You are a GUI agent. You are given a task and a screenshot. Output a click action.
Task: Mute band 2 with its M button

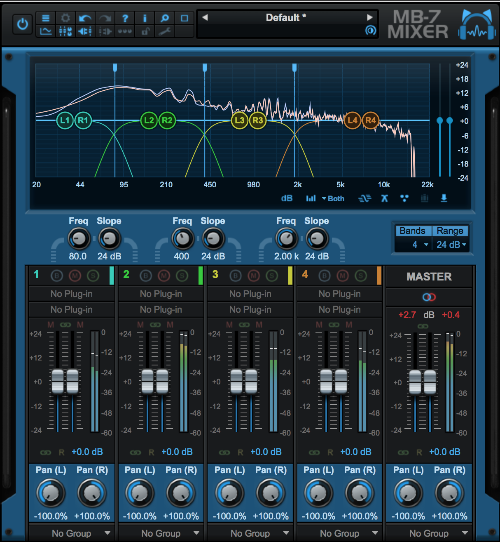164,276
